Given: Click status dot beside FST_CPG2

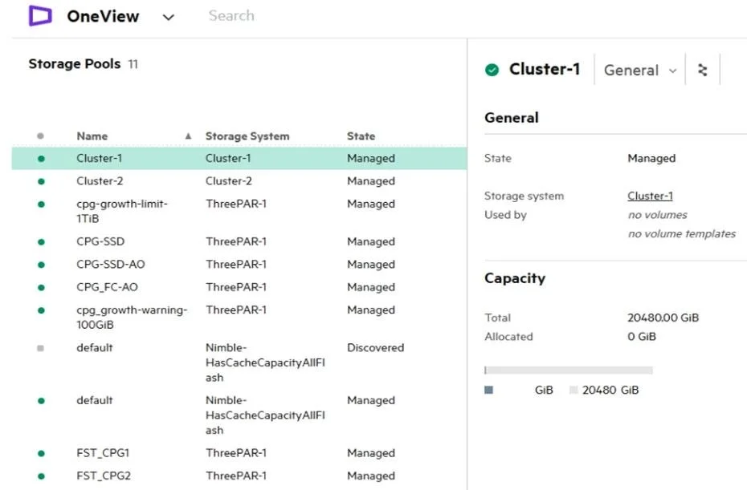Looking at the screenshot, I should pos(41,476).
